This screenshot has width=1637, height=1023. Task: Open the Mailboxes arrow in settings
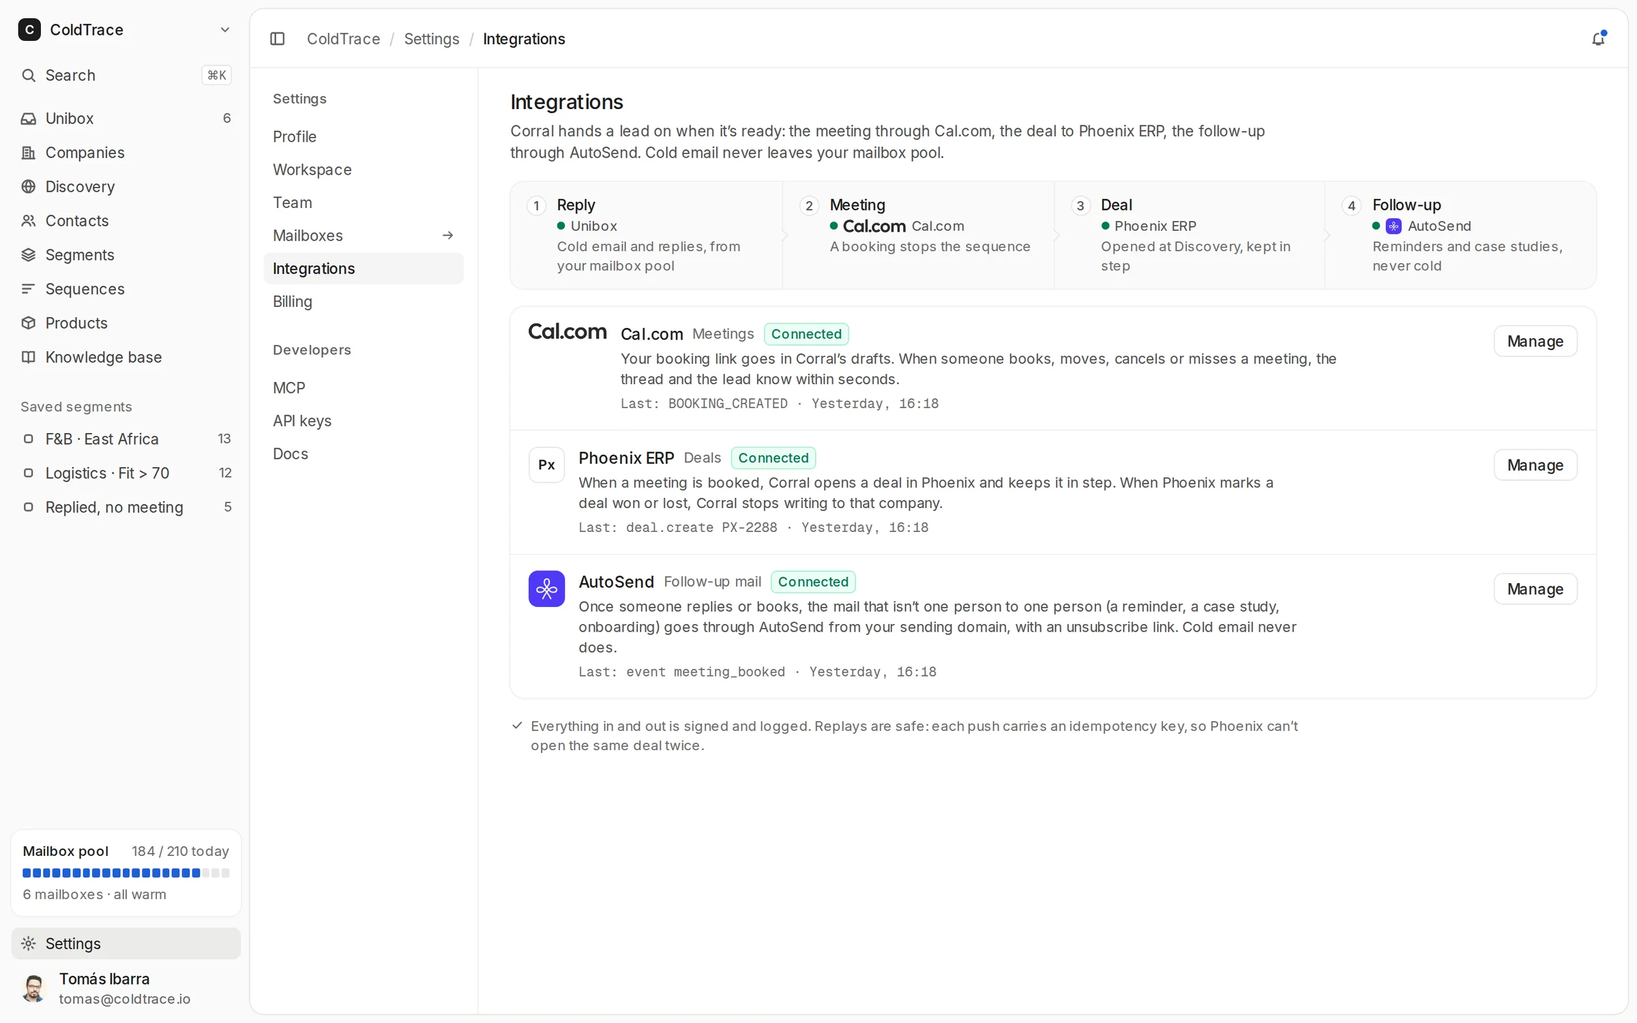click(447, 235)
